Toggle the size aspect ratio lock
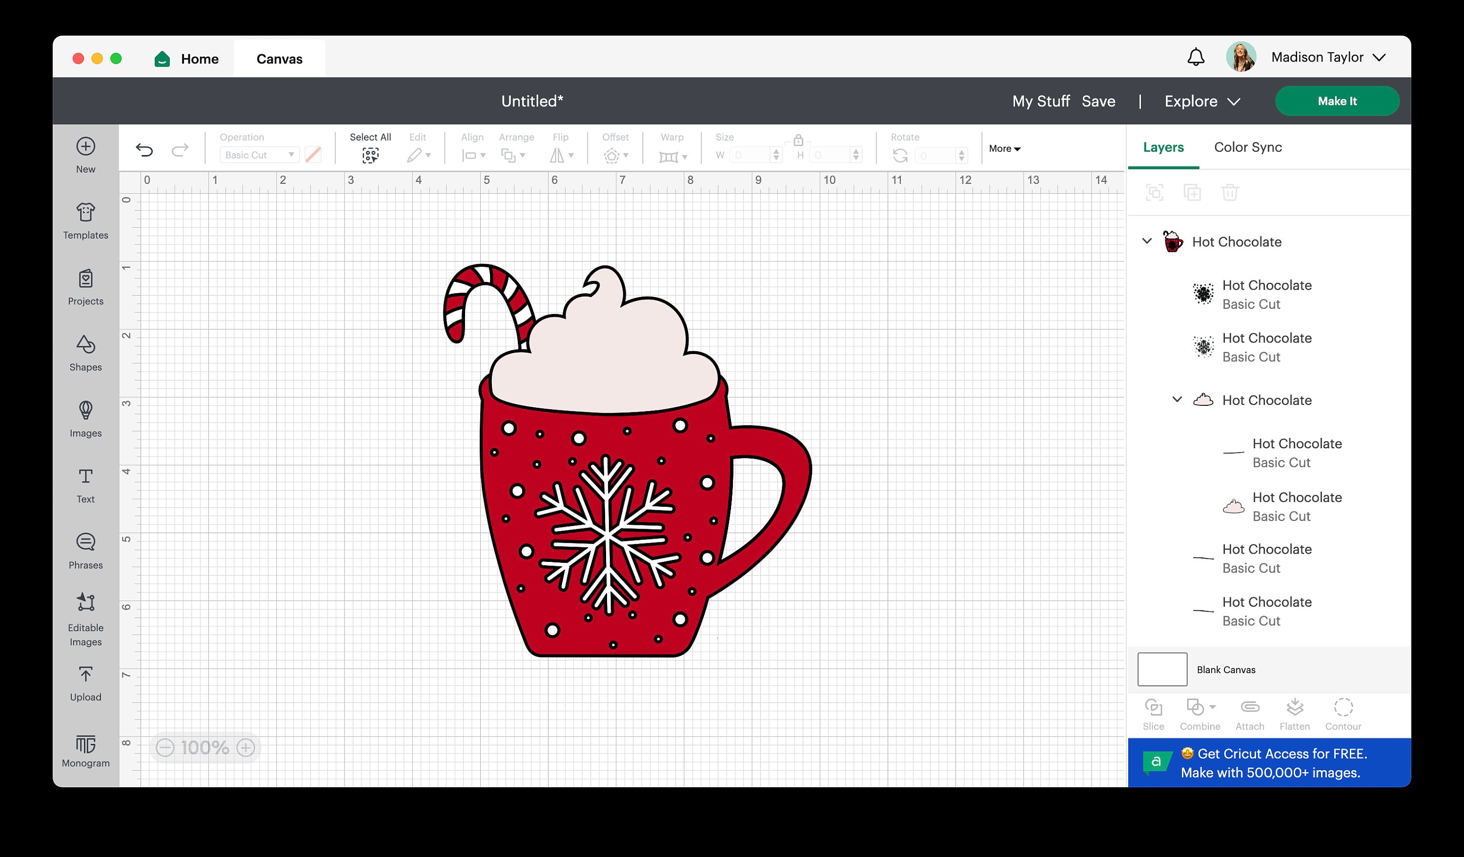The image size is (1464, 857). (798, 140)
